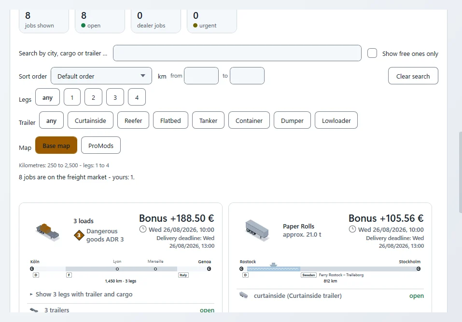The image size is (462, 322).
Task: Open the Sort order dropdown
Action: pos(101,76)
